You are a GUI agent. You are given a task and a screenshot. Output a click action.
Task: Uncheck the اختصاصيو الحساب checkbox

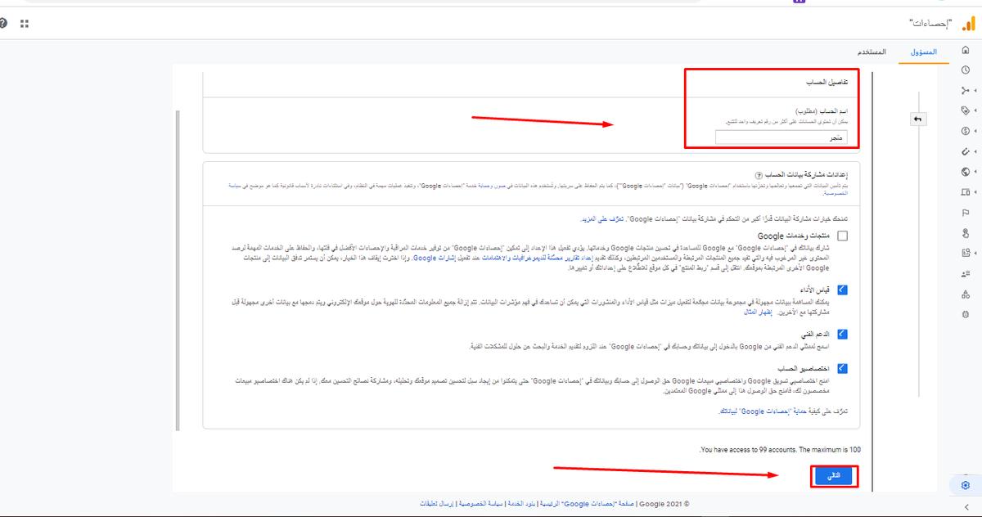tap(843, 368)
